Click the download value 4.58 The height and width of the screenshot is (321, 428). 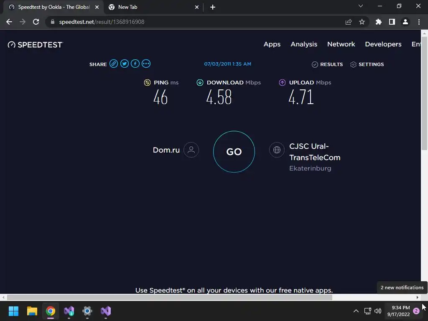(219, 97)
